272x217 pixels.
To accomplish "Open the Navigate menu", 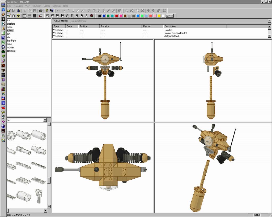I will (x=18, y=6).
